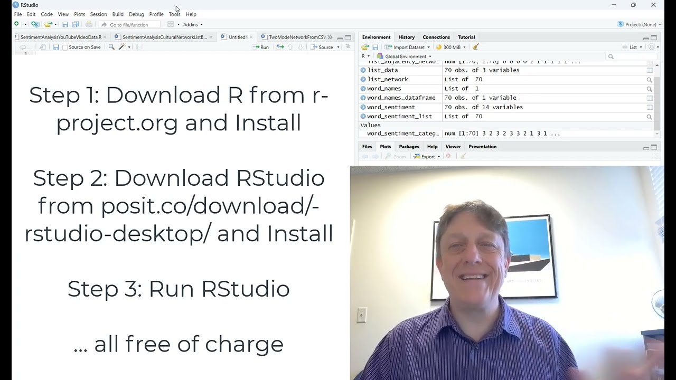Click the Go to file/function field

(x=129, y=25)
